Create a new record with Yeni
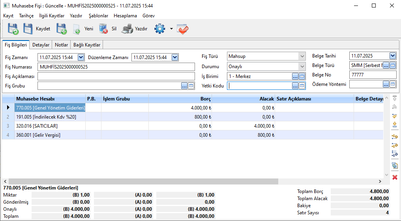The width and height of the screenshot is (401, 221). 77,29
